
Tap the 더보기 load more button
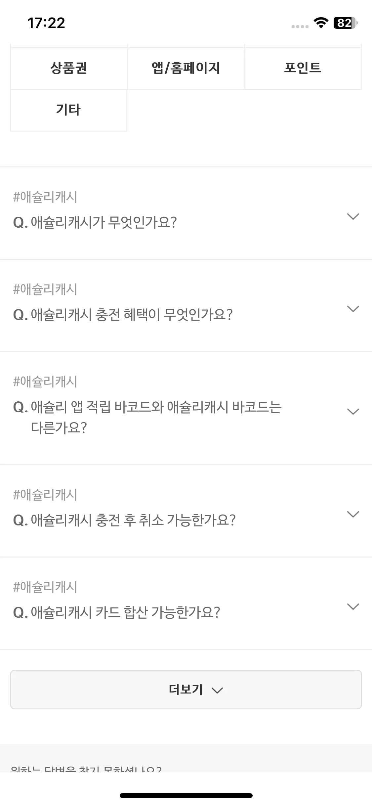pyautogui.click(x=186, y=690)
